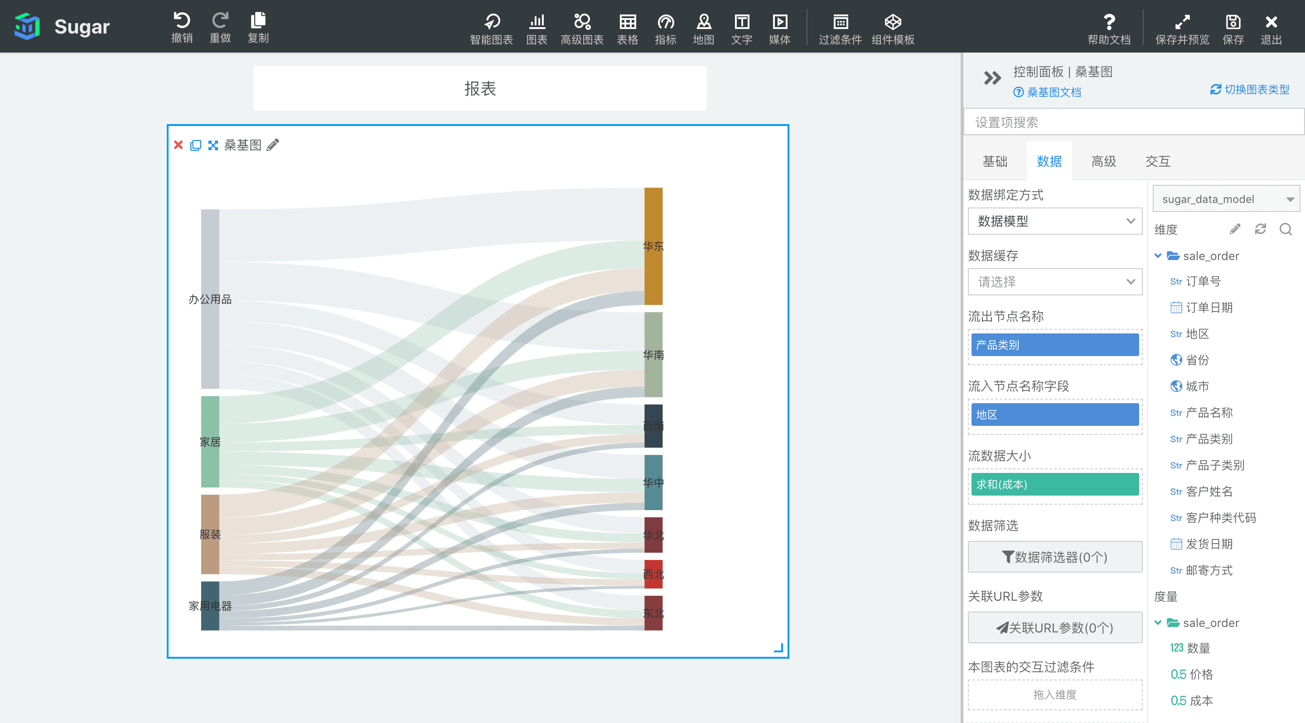Edit chart title with pencil icon
This screenshot has width=1305, height=723.
(273, 145)
